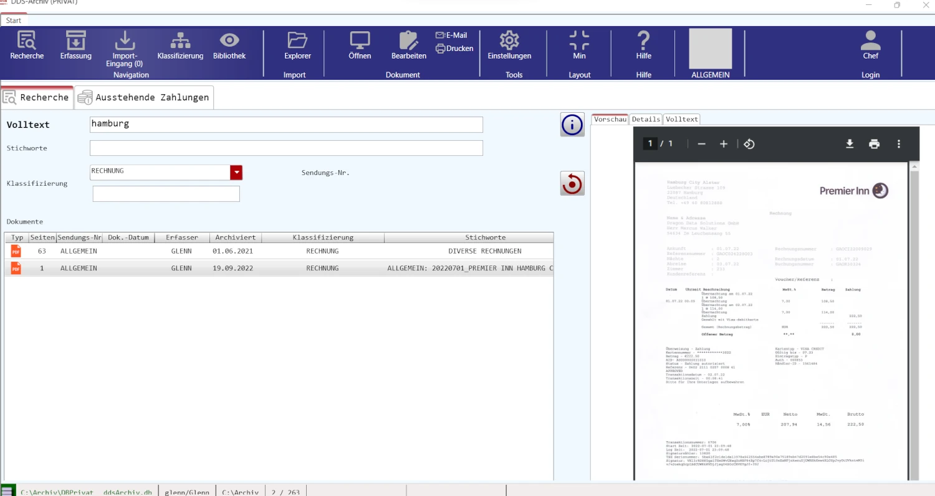Switch to the Recherche tab
The image size is (935, 496).
[37, 97]
